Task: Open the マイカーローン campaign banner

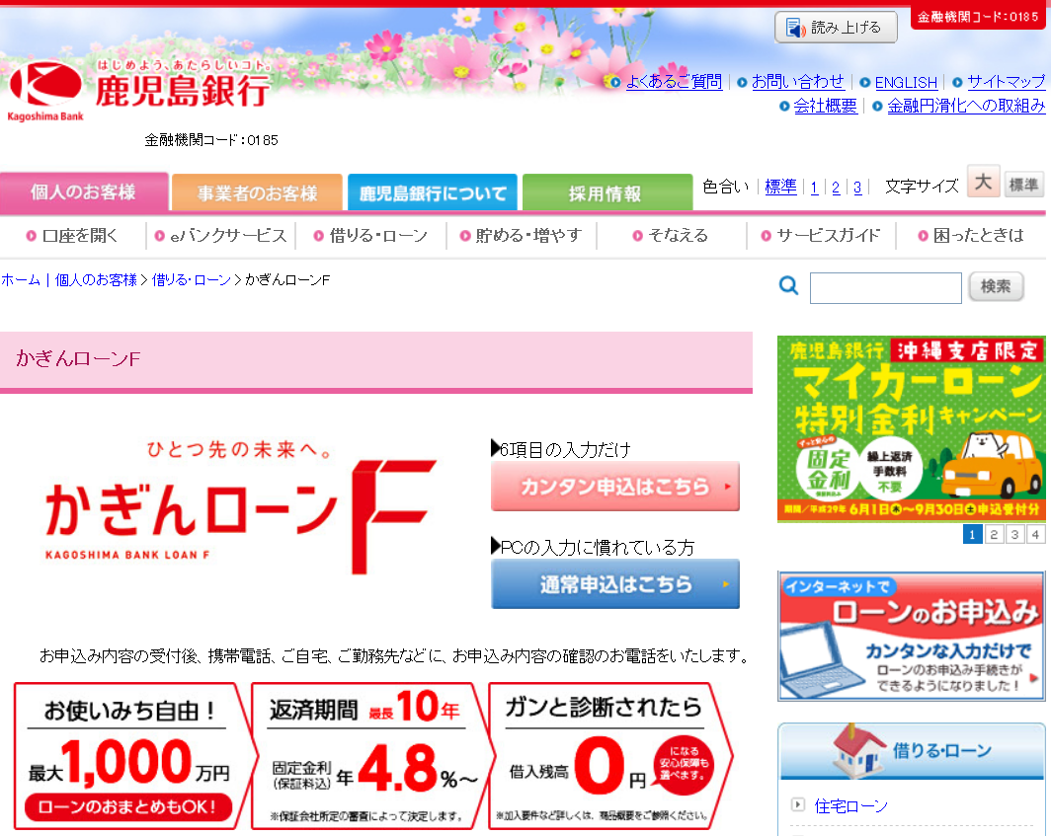Action: (911, 428)
